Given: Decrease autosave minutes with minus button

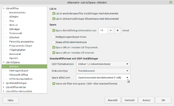Looking at the screenshot, I should pos(111,30).
